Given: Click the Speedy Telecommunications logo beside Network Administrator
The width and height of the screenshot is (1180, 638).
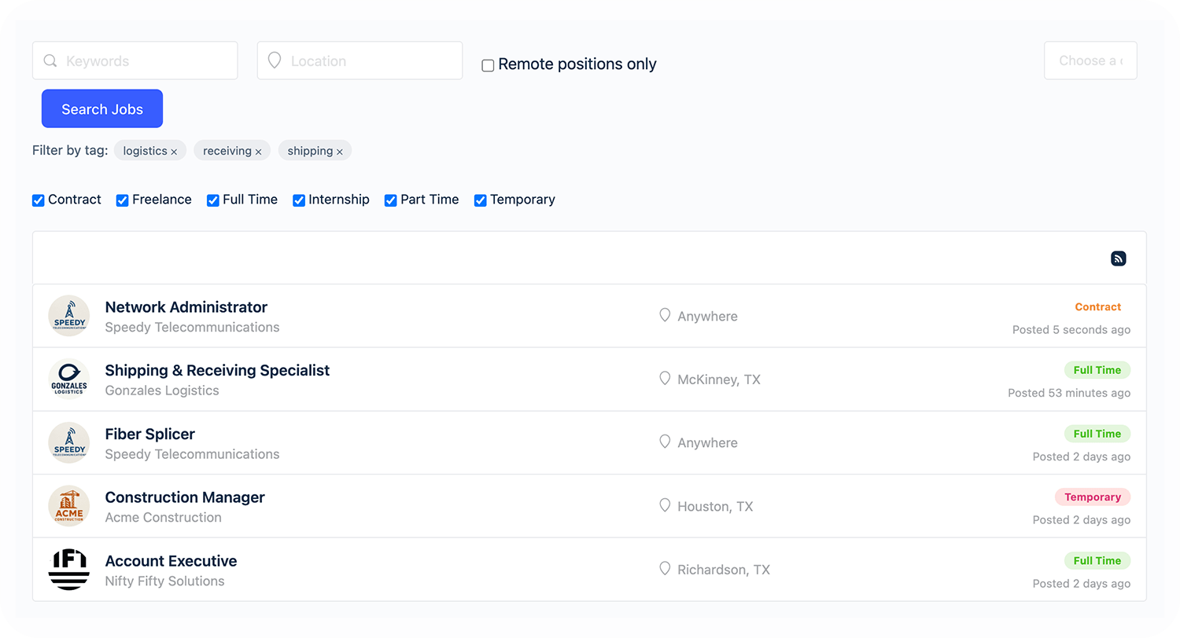Looking at the screenshot, I should 68,316.
